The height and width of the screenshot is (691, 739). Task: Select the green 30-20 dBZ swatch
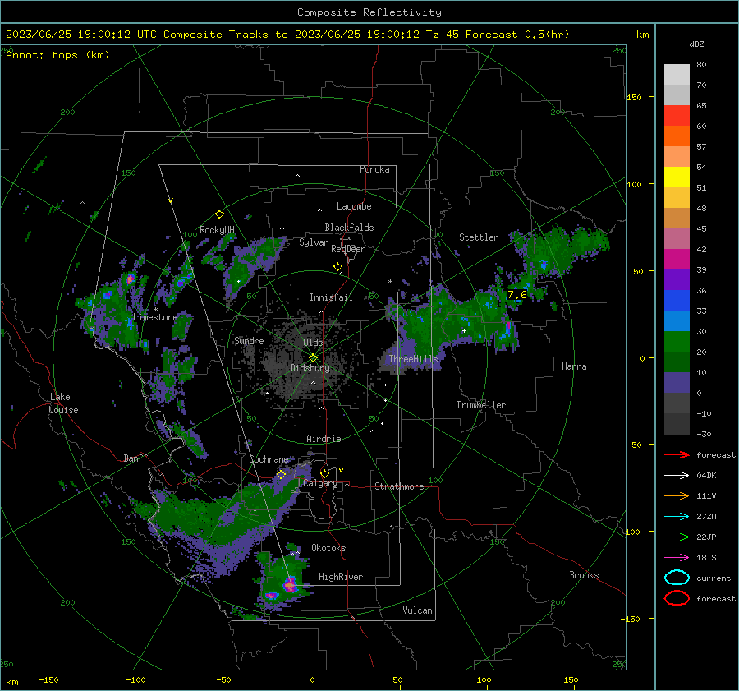pyautogui.click(x=677, y=341)
